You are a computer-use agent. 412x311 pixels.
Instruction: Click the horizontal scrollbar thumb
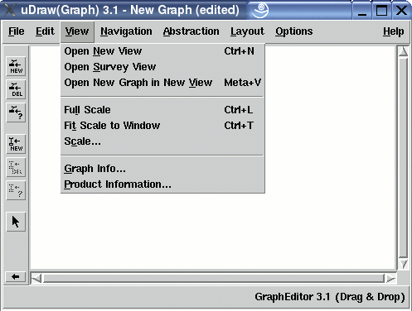[x=214, y=279]
